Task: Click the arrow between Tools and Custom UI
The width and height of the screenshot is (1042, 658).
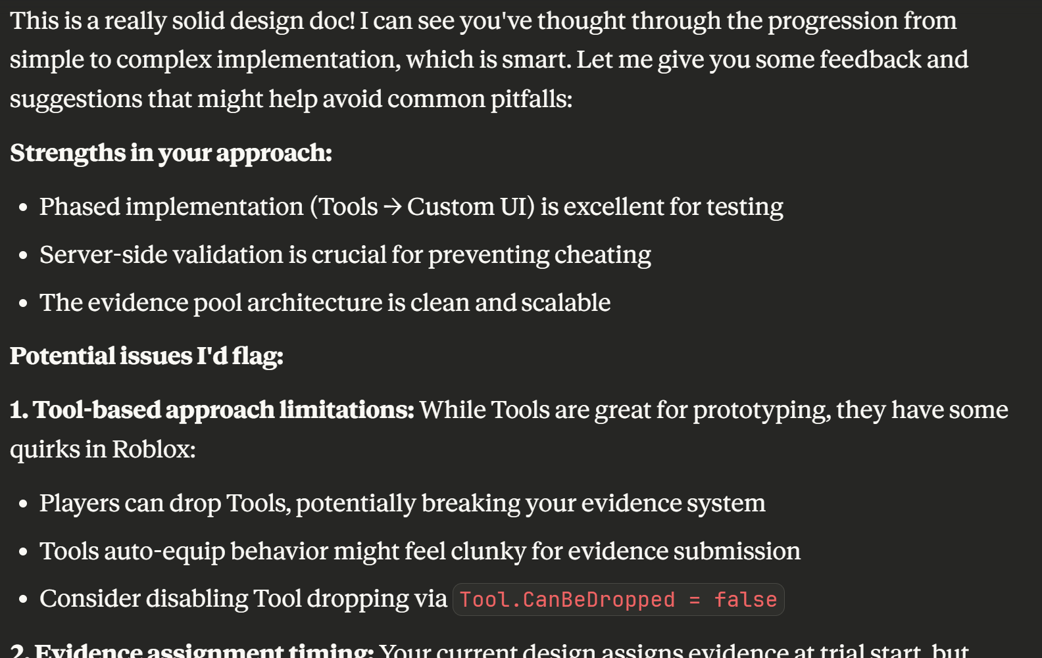Action: (x=393, y=207)
